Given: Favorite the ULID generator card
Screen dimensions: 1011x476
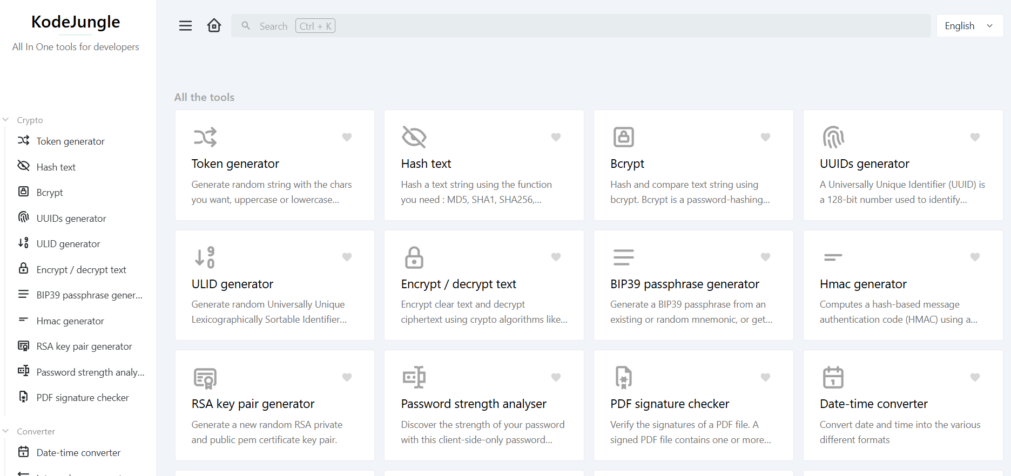Looking at the screenshot, I should tap(347, 257).
